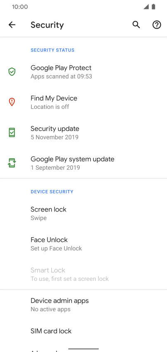Open Security update dated 5 November 2019
Screen dimensions: 167x352
(x=83, y=133)
